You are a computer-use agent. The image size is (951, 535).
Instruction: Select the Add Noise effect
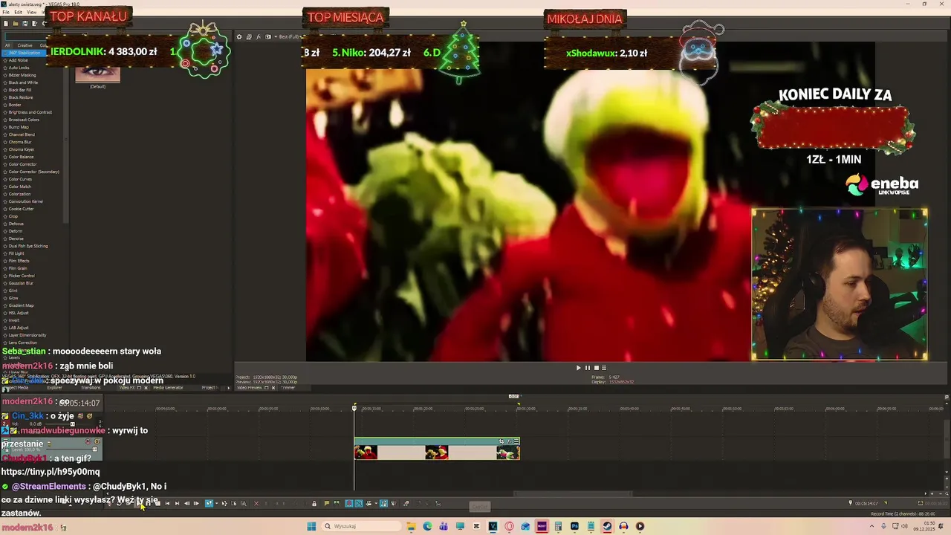pyautogui.click(x=18, y=60)
